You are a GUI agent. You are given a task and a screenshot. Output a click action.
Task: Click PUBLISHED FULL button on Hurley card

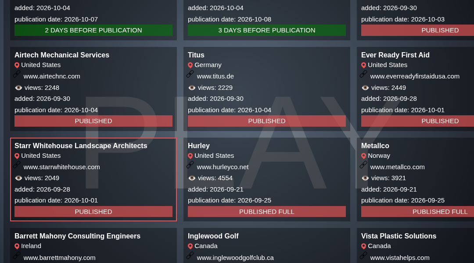(x=267, y=212)
